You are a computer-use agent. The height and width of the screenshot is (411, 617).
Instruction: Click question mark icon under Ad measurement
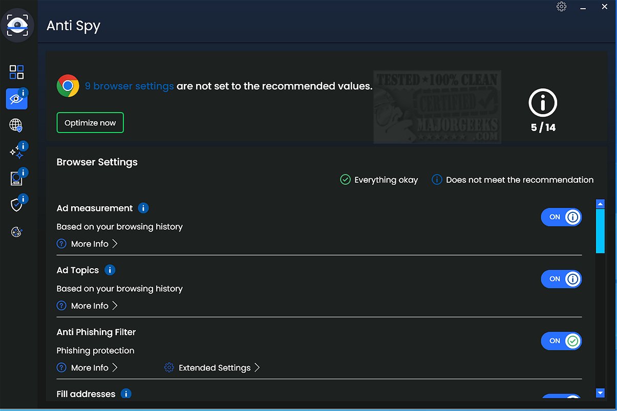(61, 244)
